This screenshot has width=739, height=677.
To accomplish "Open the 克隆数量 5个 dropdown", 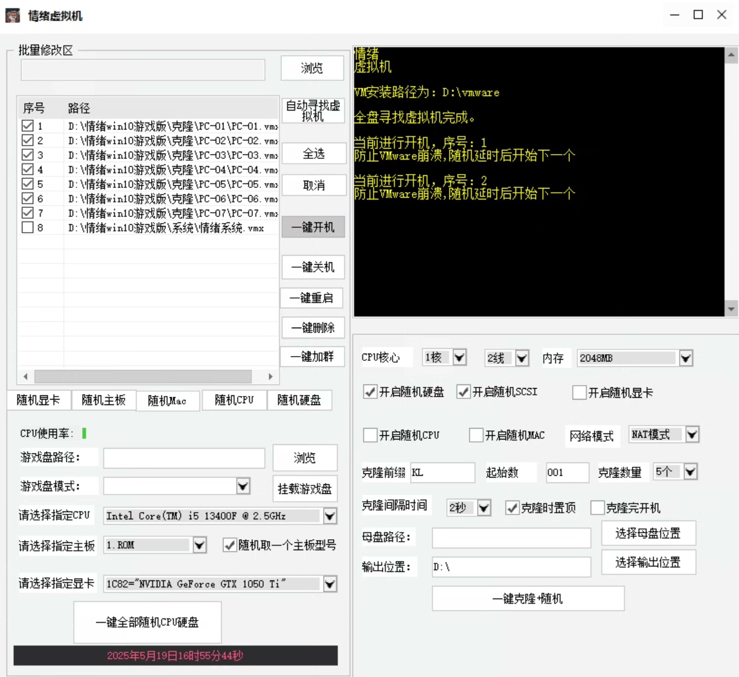I will click(x=690, y=471).
